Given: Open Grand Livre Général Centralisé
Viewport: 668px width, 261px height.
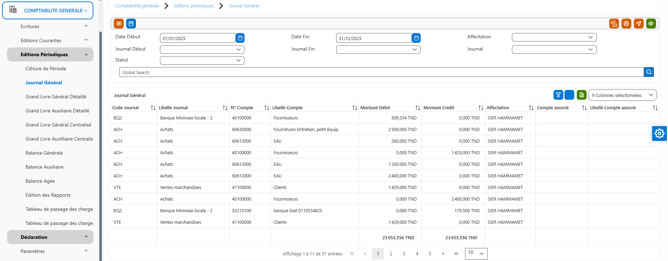Looking at the screenshot, I should pyautogui.click(x=58, y=125).
